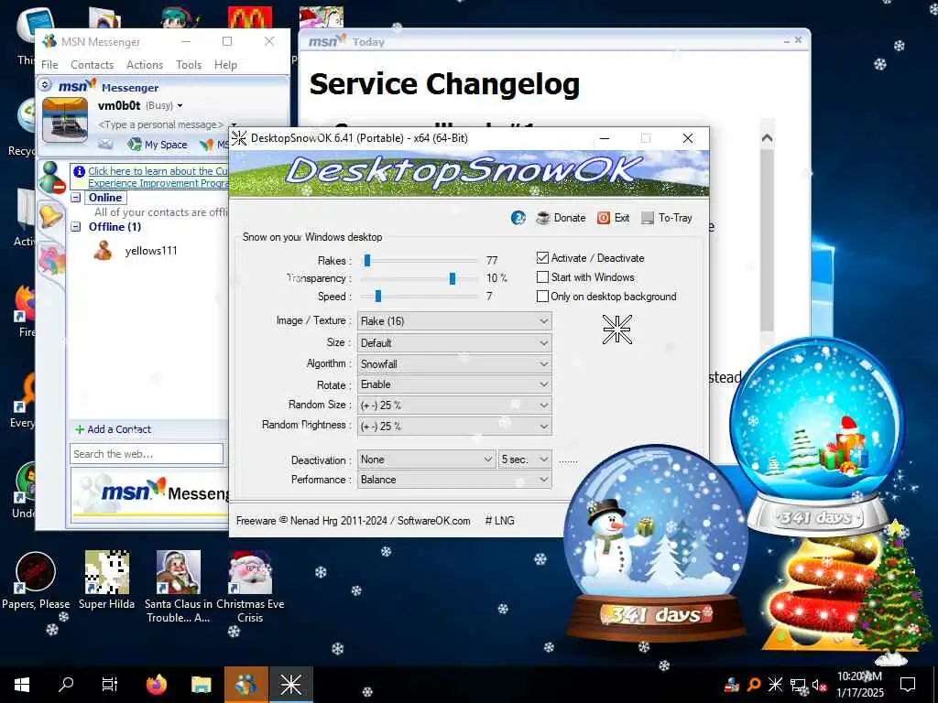The width and height of the screenshot is (938, 703).
Task: Click the personal message field in Messenger
Action: 160,124
